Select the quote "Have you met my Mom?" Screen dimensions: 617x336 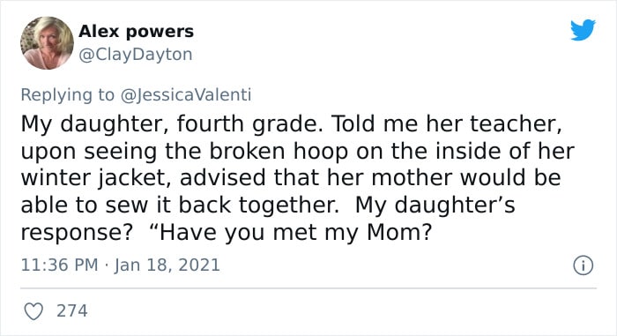tap(291, 233)
